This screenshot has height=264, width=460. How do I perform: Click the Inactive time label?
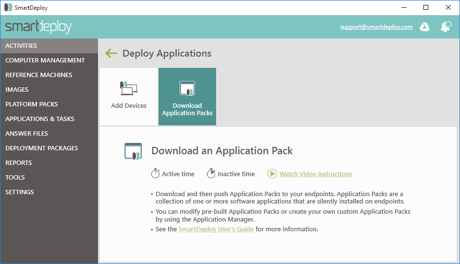coord(236,174)
